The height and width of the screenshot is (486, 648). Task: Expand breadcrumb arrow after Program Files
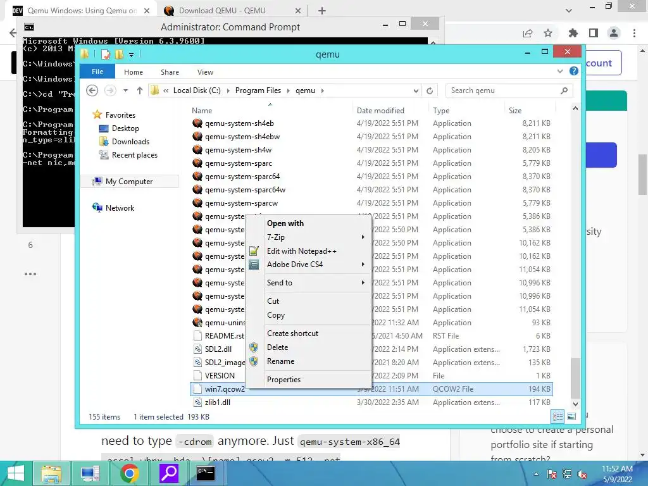[x=288, y=90]
